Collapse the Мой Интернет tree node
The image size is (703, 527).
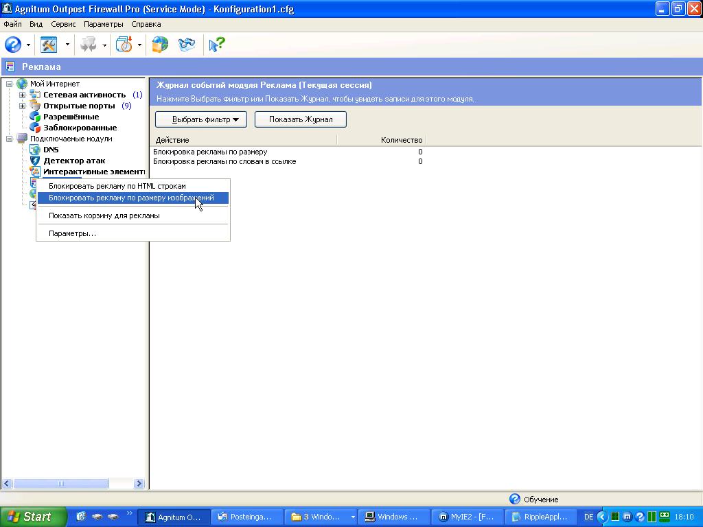point(9,84)
